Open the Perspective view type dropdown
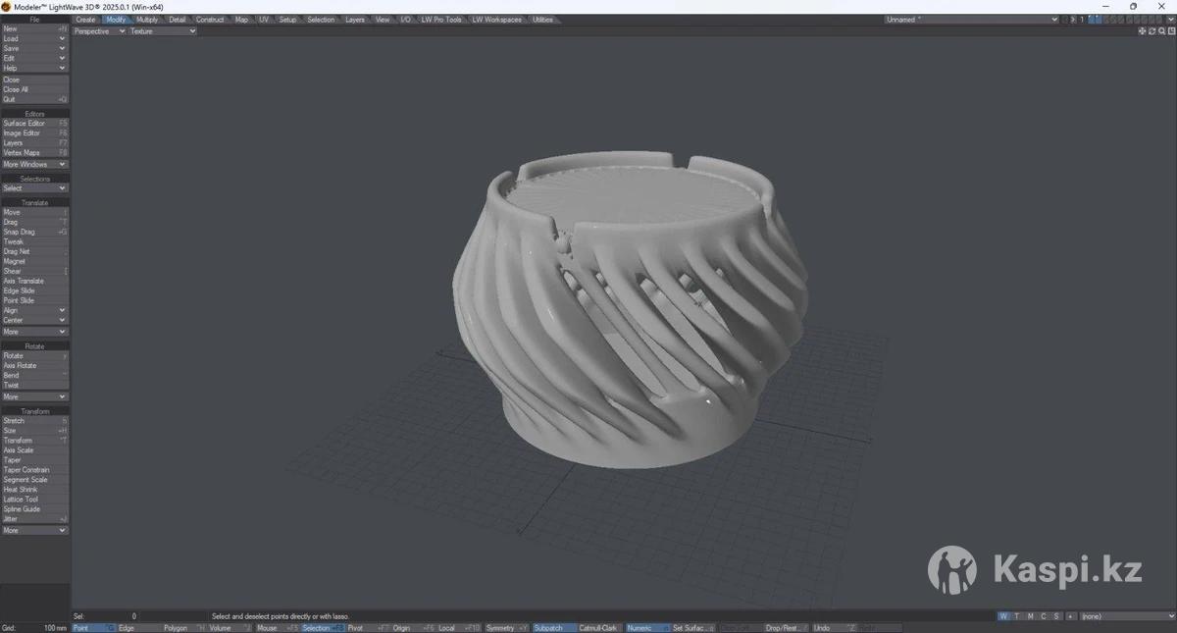Image resolution: width=1177 pixels, height=633 pixels. 99,31
